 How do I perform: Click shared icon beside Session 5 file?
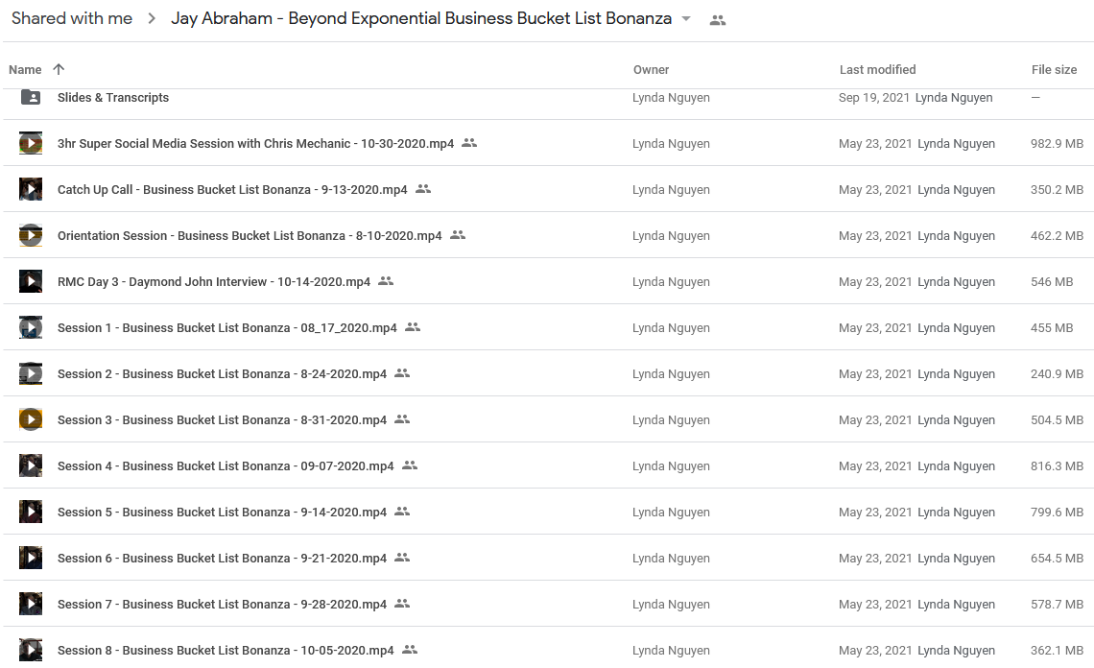(402, 511)
